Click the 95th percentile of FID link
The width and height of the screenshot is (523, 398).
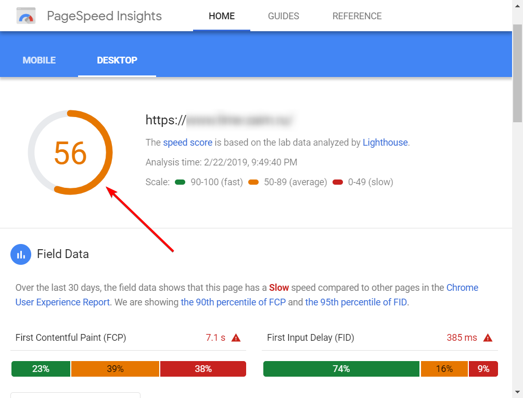click(356, 302)
